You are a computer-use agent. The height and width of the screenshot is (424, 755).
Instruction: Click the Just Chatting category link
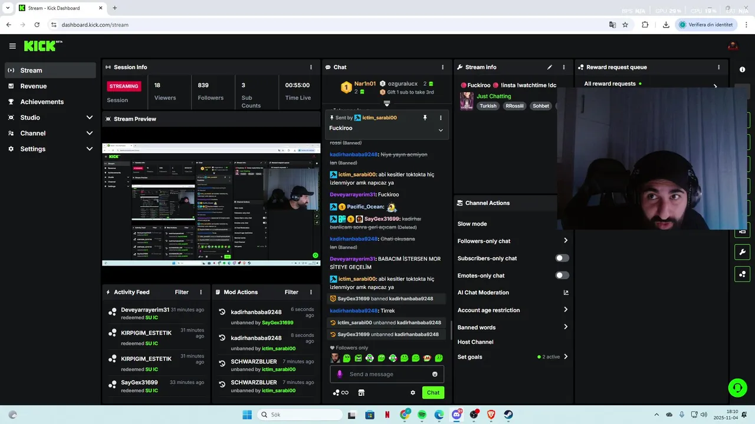click(494, 96)
